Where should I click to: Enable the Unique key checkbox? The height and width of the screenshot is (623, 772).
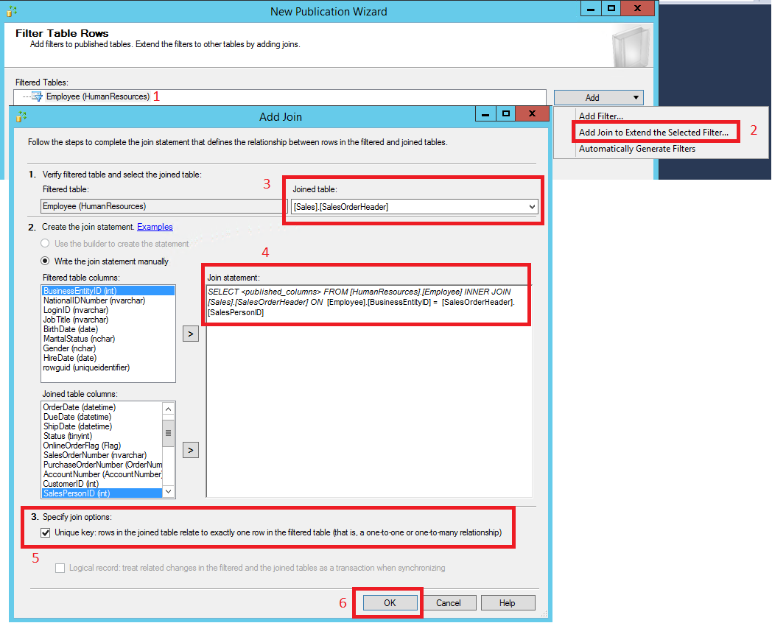pyautogui.click(x=46, y=532)
